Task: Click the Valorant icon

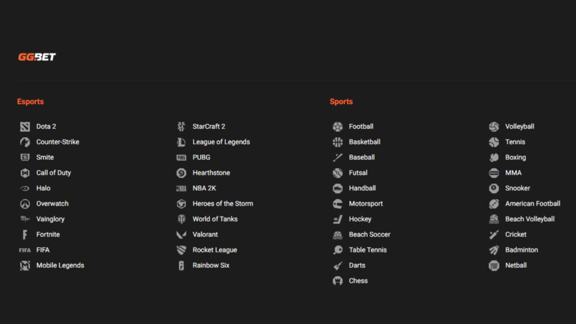Action: point(181,235)
